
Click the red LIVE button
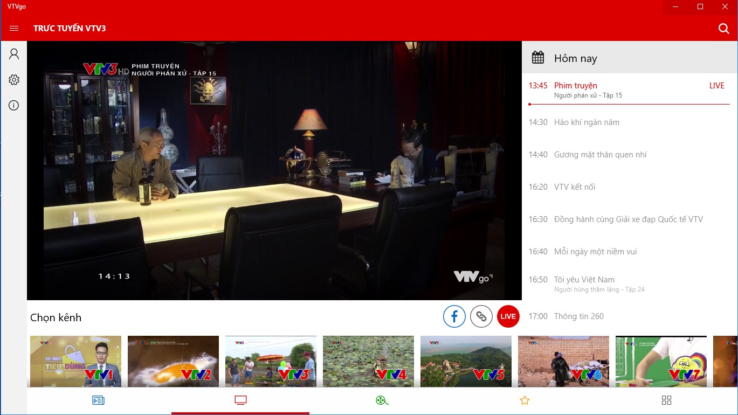click(508, 316)
